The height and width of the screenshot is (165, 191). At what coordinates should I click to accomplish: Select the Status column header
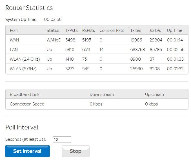53,30
